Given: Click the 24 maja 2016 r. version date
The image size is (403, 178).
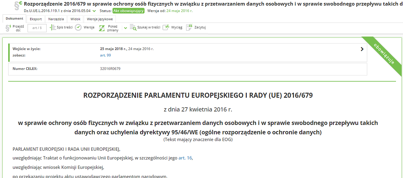Looking at the screenshot, I should point(179,11).
